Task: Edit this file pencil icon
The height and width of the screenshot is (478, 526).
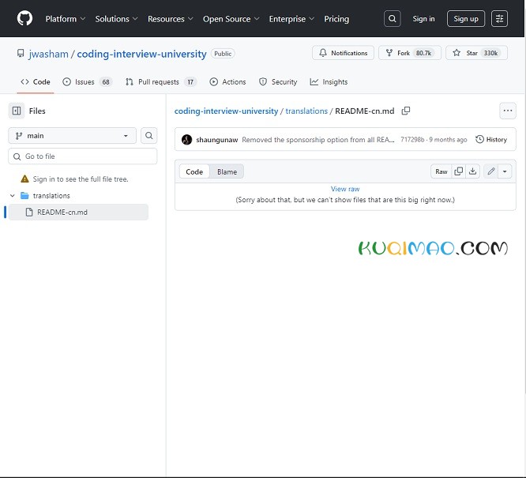Action: [x=491, y=171]
